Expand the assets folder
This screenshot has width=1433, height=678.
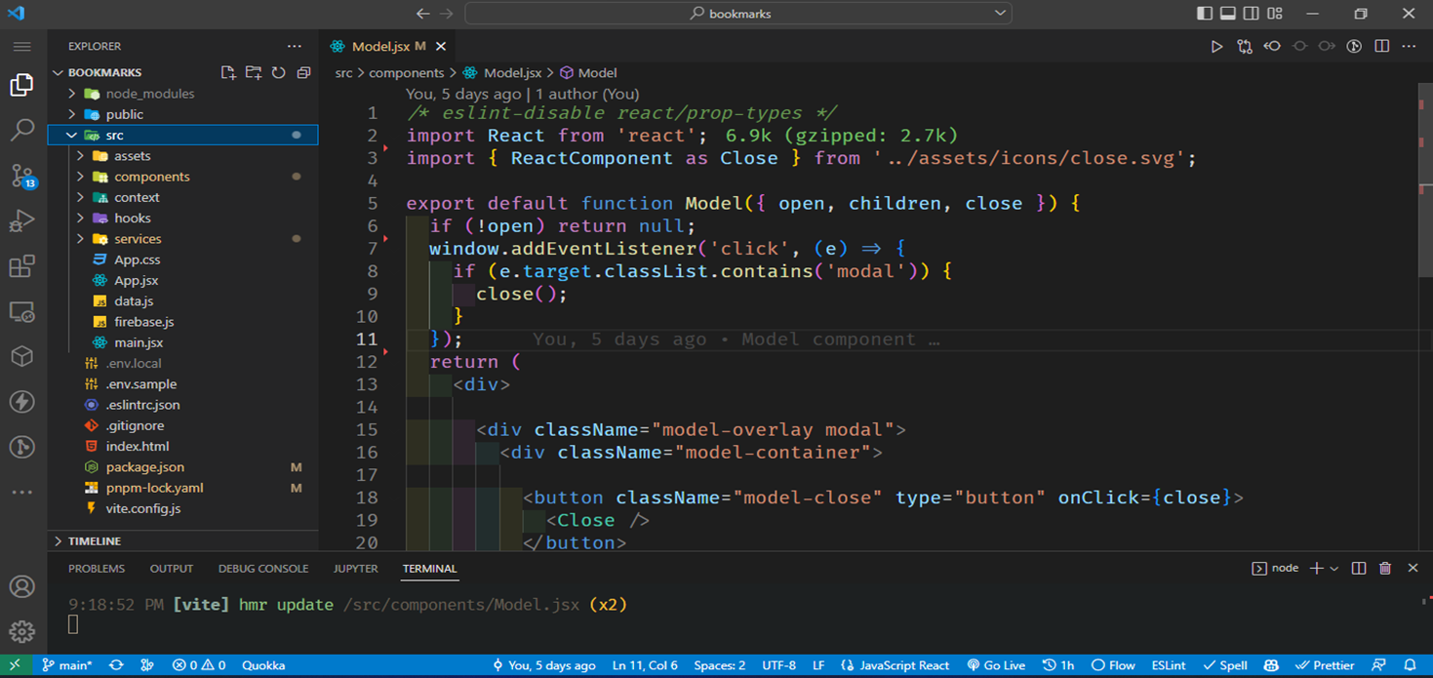(x=183, y=156)
